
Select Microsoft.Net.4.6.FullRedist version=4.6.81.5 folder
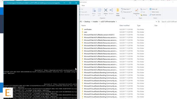point(99,35)
